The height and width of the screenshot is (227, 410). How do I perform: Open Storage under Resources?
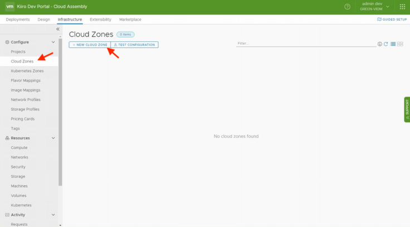[18, 176]
